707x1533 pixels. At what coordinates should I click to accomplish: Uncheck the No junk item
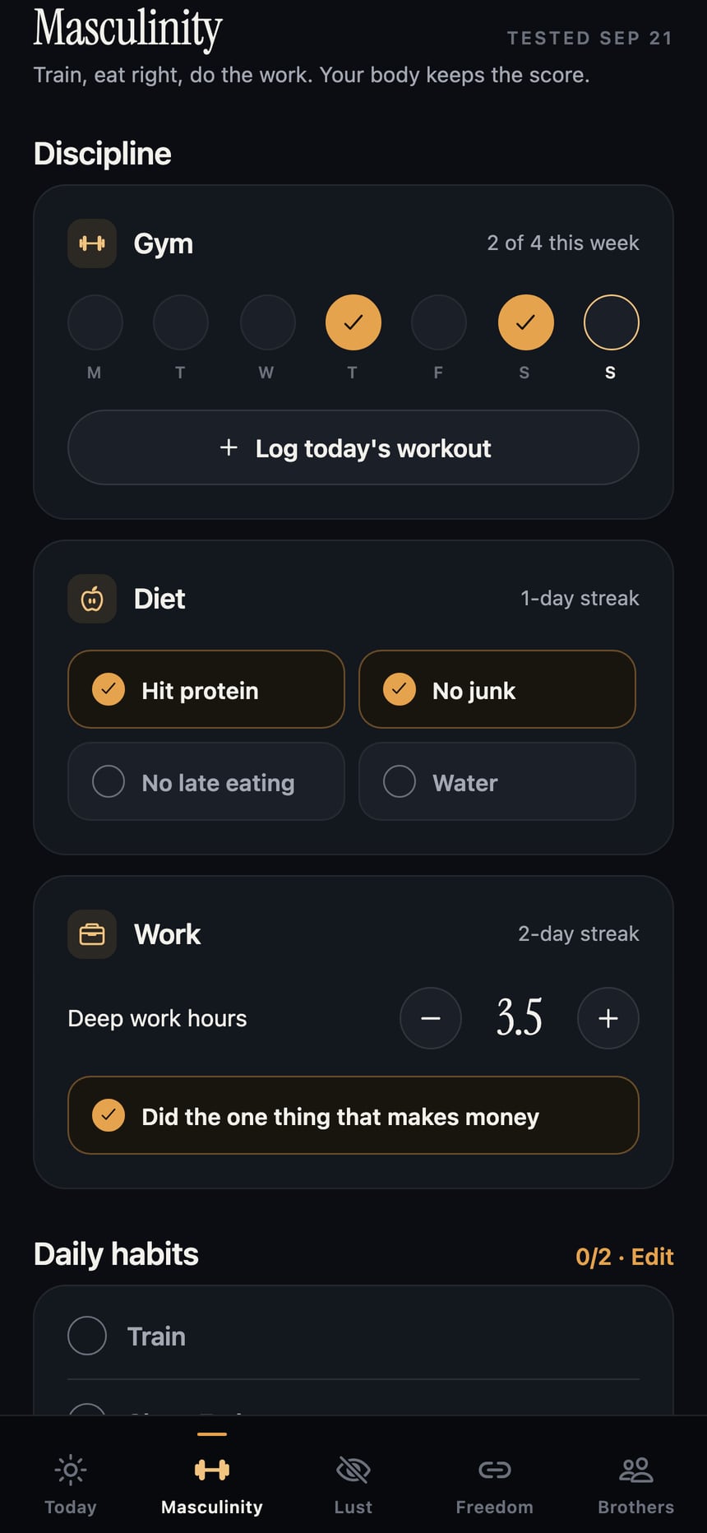[x=497, y=689]
